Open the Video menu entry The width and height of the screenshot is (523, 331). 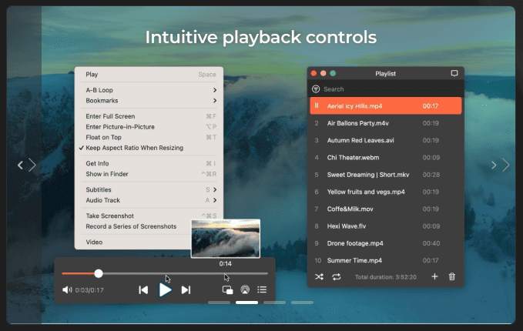[x=133, y=242]
